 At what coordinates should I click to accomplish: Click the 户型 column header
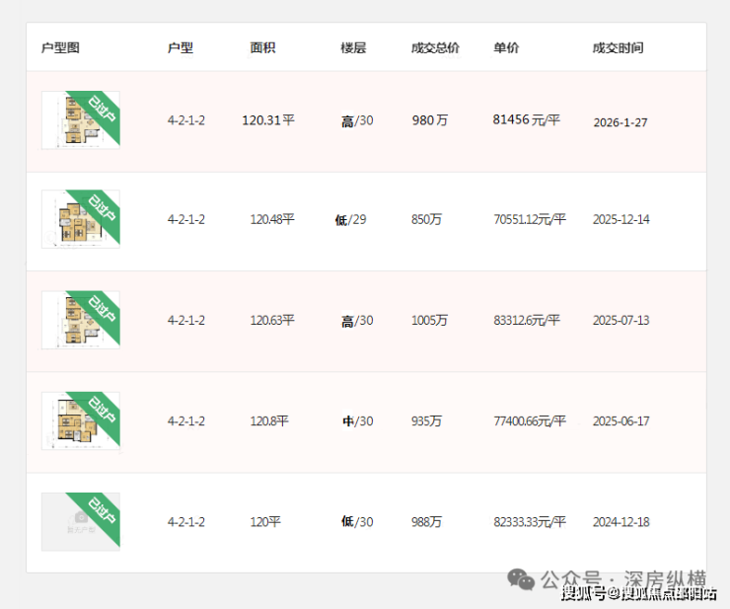[x=181, y=47]
